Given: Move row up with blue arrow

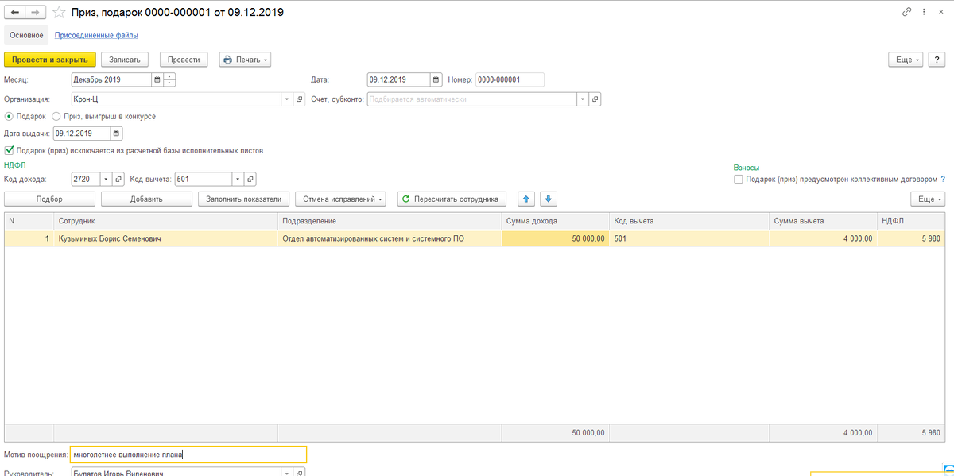Looking at the screenshot, I should click(x=527, y=199).
